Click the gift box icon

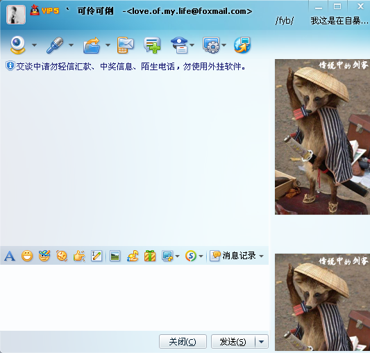(x=150, y=256)
